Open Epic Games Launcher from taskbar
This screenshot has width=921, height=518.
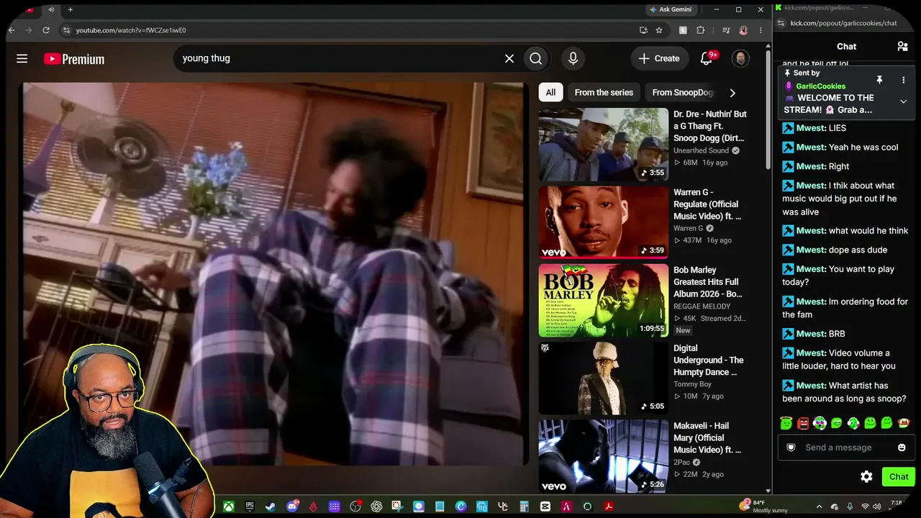250,506
